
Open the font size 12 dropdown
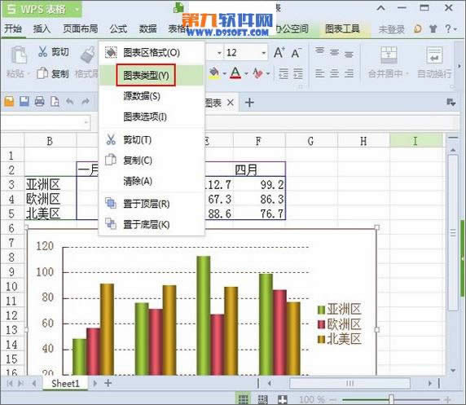pyautogui.click(x=264, y=53)
